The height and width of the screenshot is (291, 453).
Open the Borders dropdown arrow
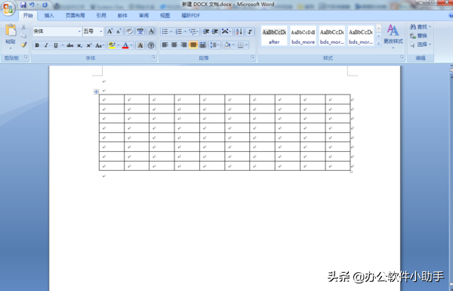[246, 45]
